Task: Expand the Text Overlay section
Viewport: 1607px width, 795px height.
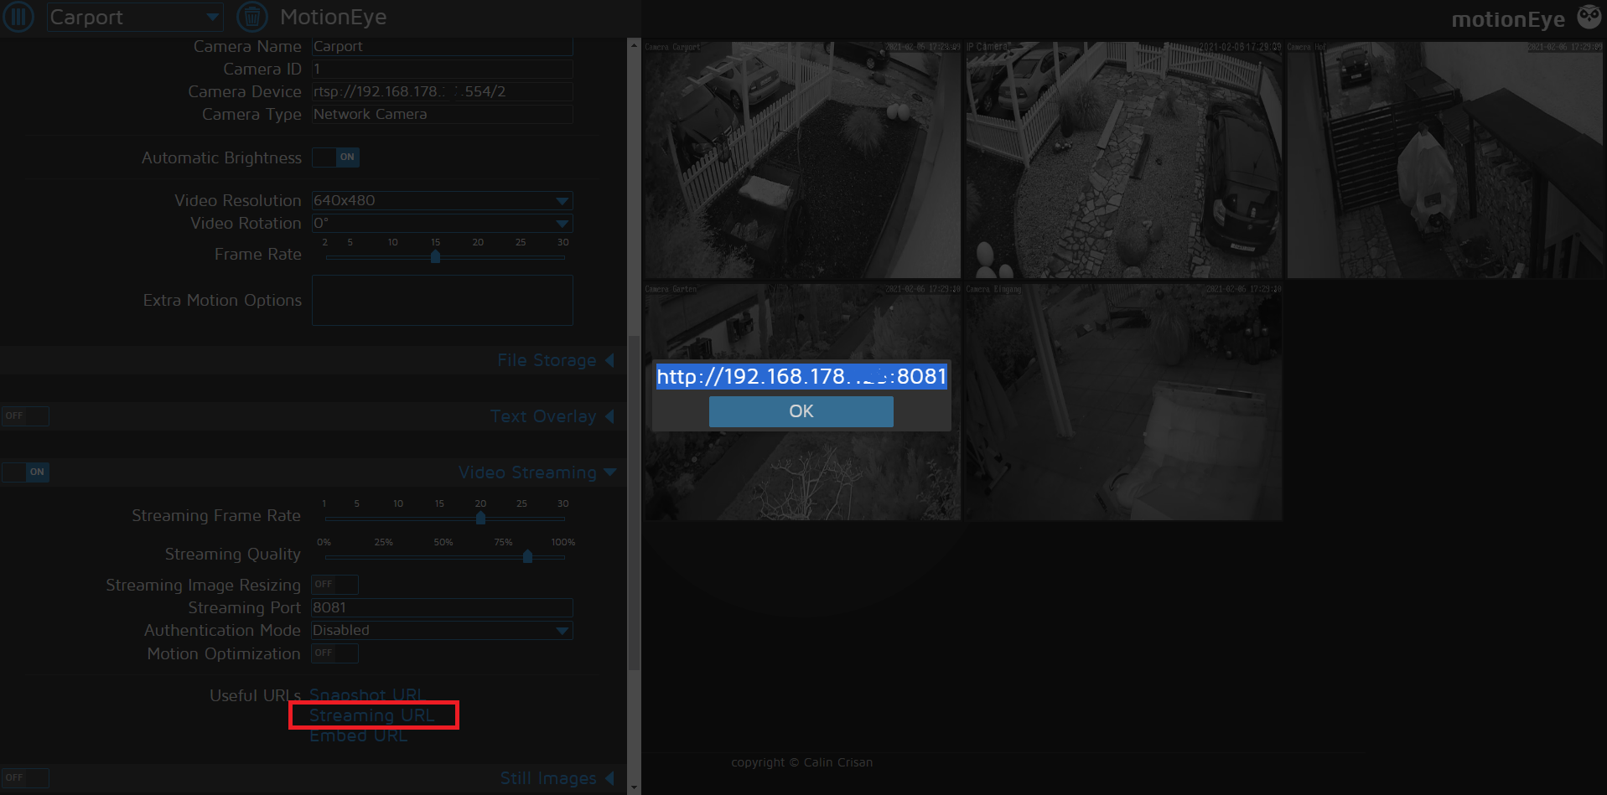Action: point(552,416)
